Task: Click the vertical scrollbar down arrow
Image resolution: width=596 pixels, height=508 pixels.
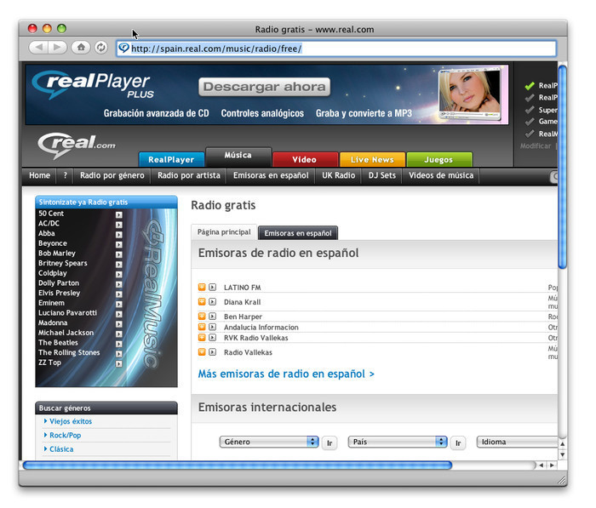Action: coord(563,454)
